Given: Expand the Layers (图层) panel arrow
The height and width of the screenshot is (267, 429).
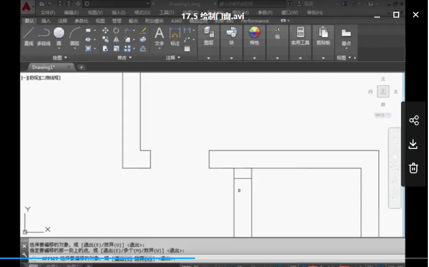Looking at the screenshot, I should 208,58.
